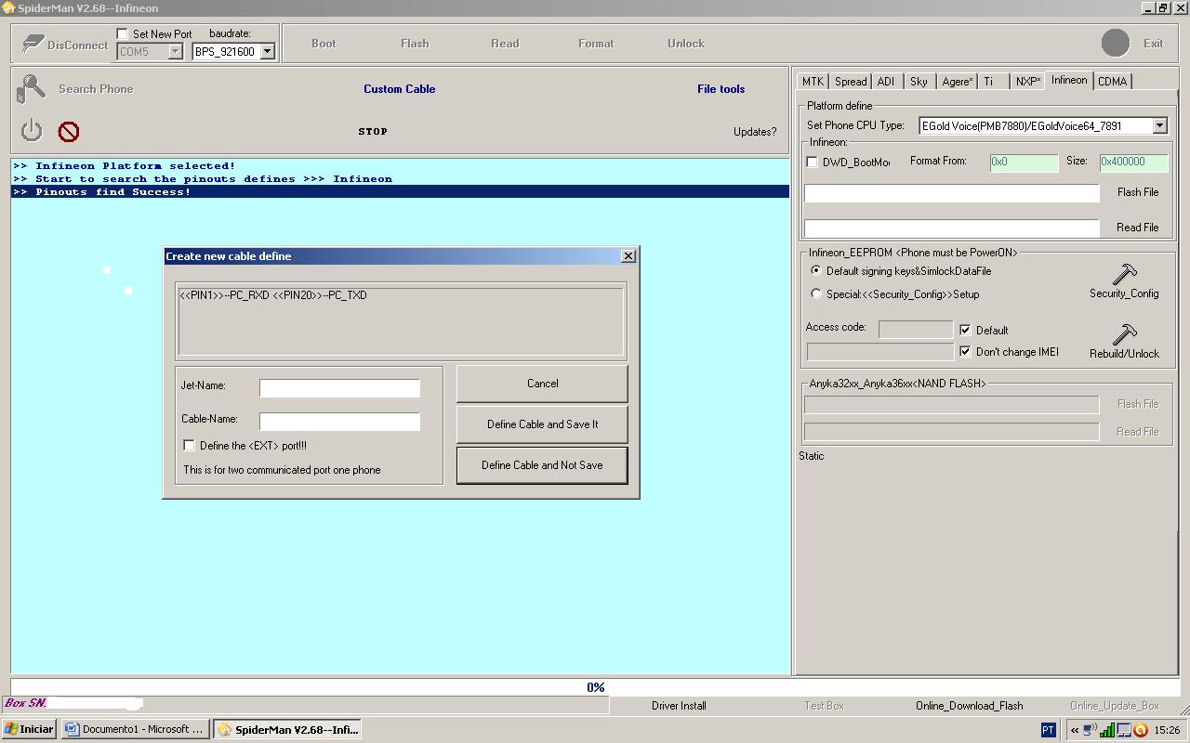Click the Custom Cable button
Image resolution: width=1190 pixels, height=743 pixels.
pos(399,89)
